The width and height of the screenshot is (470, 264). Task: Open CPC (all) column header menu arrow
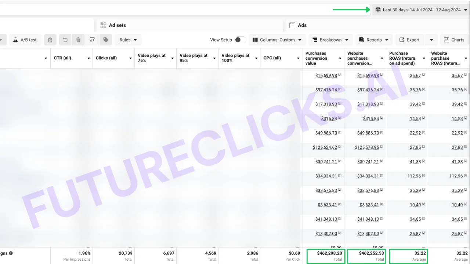(x=298, y=58)
